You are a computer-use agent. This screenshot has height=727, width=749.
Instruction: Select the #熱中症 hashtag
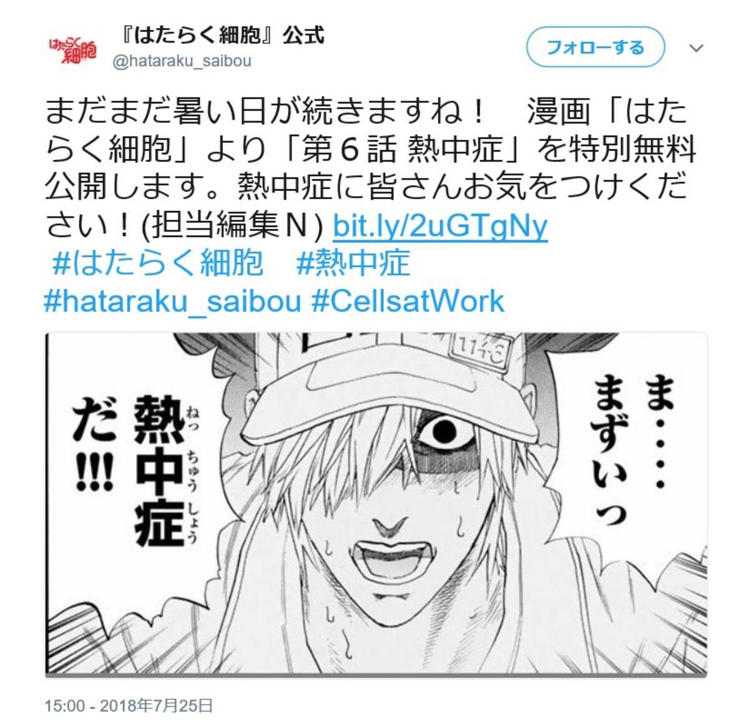coord(353,263)
